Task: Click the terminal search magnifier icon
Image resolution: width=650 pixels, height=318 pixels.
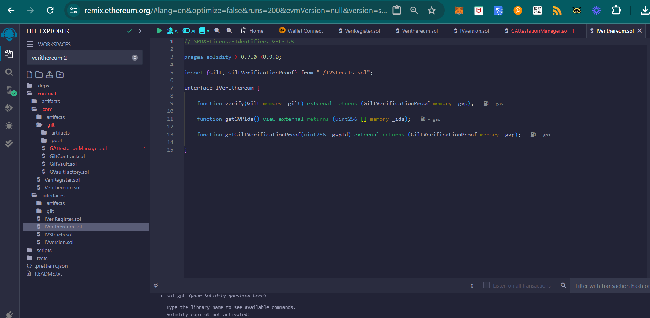Action: [x=563, y=285]
